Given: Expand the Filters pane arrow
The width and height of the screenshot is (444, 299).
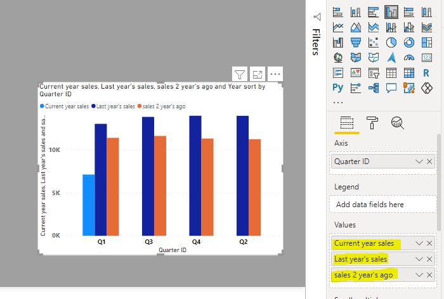Looking at the screenshot, I should click(x=317, y=16).
